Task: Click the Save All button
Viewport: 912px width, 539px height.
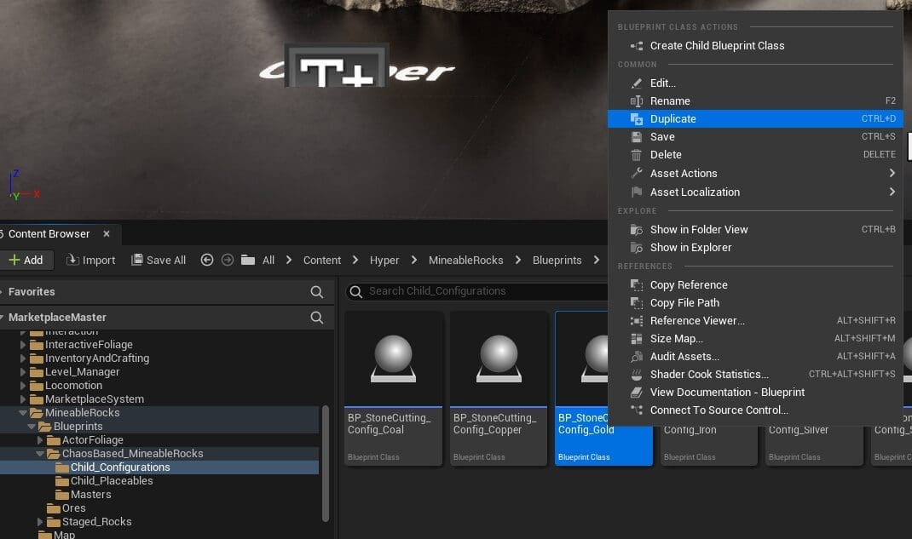Action: pyautogui.click(x=159, y=261)
